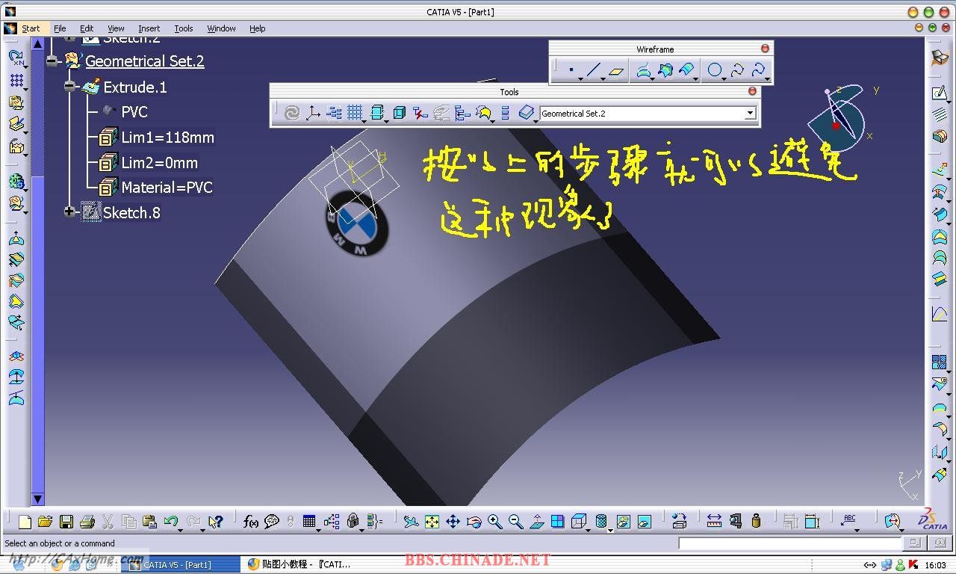Click the Zoom Out magnifier icon
The height and width of the screenshot is (574, 956).
(x=515, y=522)
